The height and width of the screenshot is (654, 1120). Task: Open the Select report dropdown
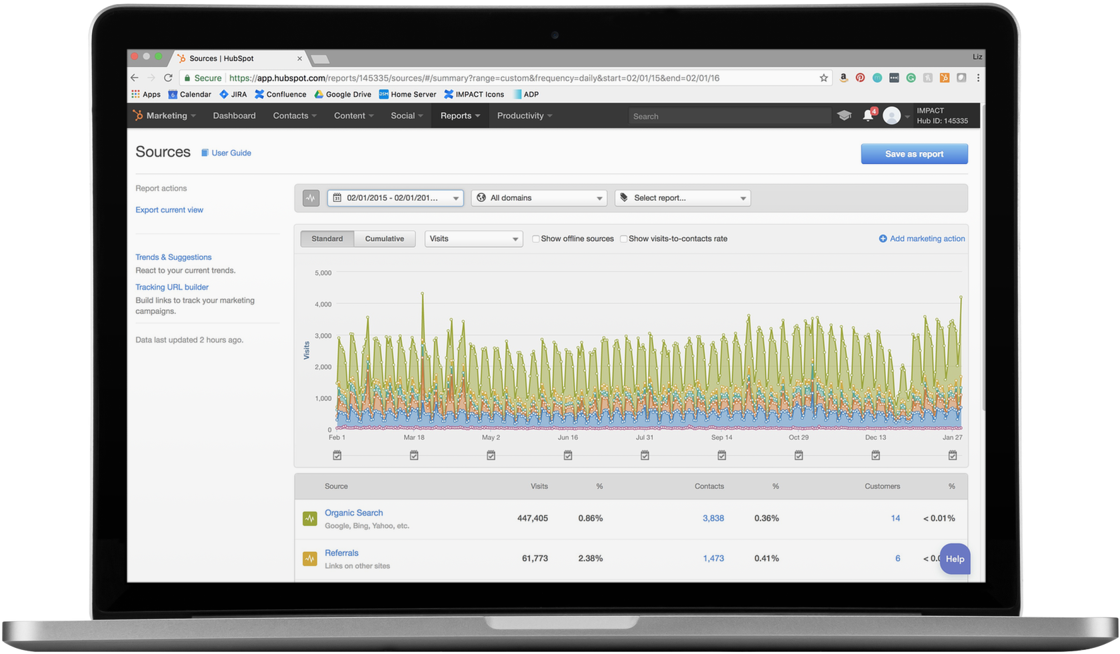(x=682, y=198)
